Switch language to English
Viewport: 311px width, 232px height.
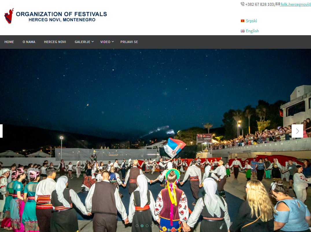pos(252,31)
